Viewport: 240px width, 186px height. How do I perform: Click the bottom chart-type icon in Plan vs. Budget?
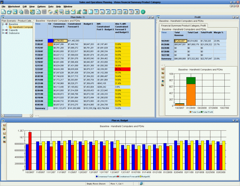(4, 142)
